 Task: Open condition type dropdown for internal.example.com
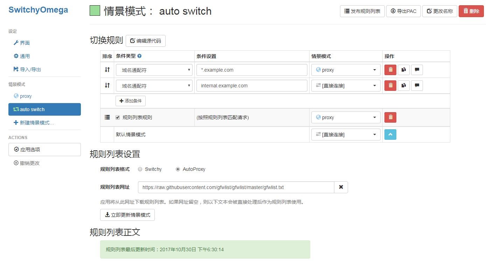pyautogui.click(x=154, y=86)
